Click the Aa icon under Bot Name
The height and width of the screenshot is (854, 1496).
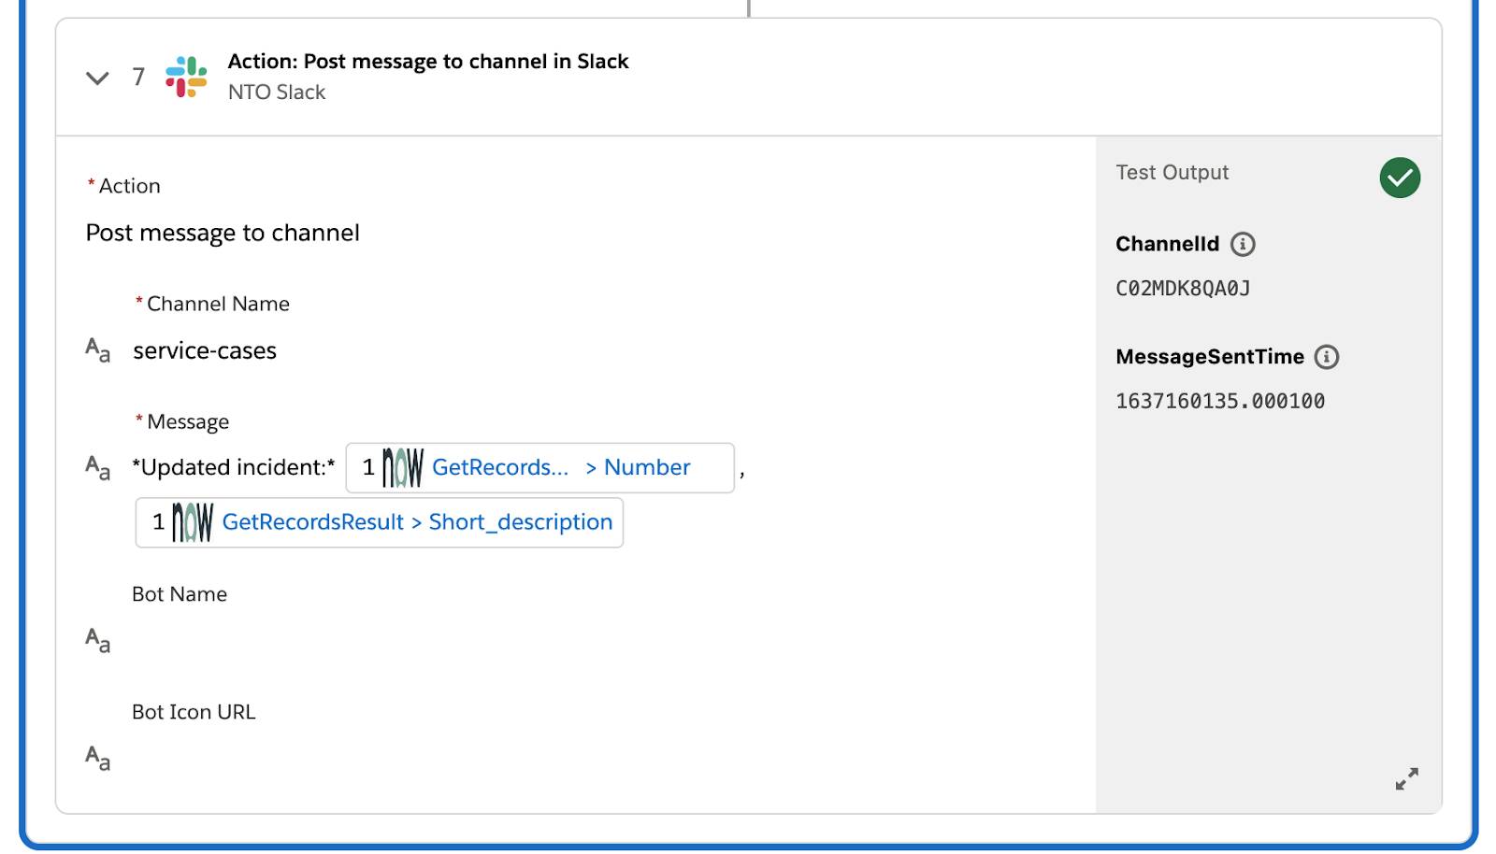tap(98, 640)
